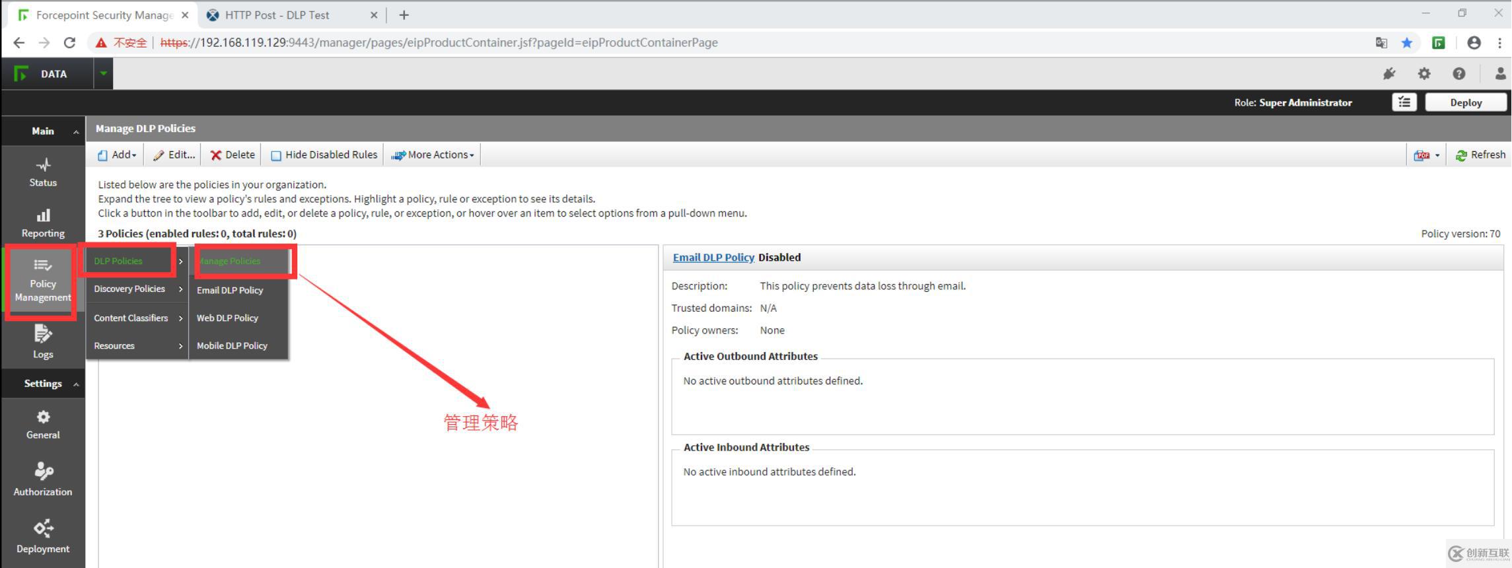1512x568 pixels.
Task: Open the user account icon in header
Action: click(1500, 74)
